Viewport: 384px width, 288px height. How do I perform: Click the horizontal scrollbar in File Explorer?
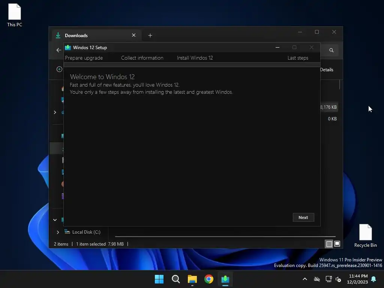[x=225, y=237]
